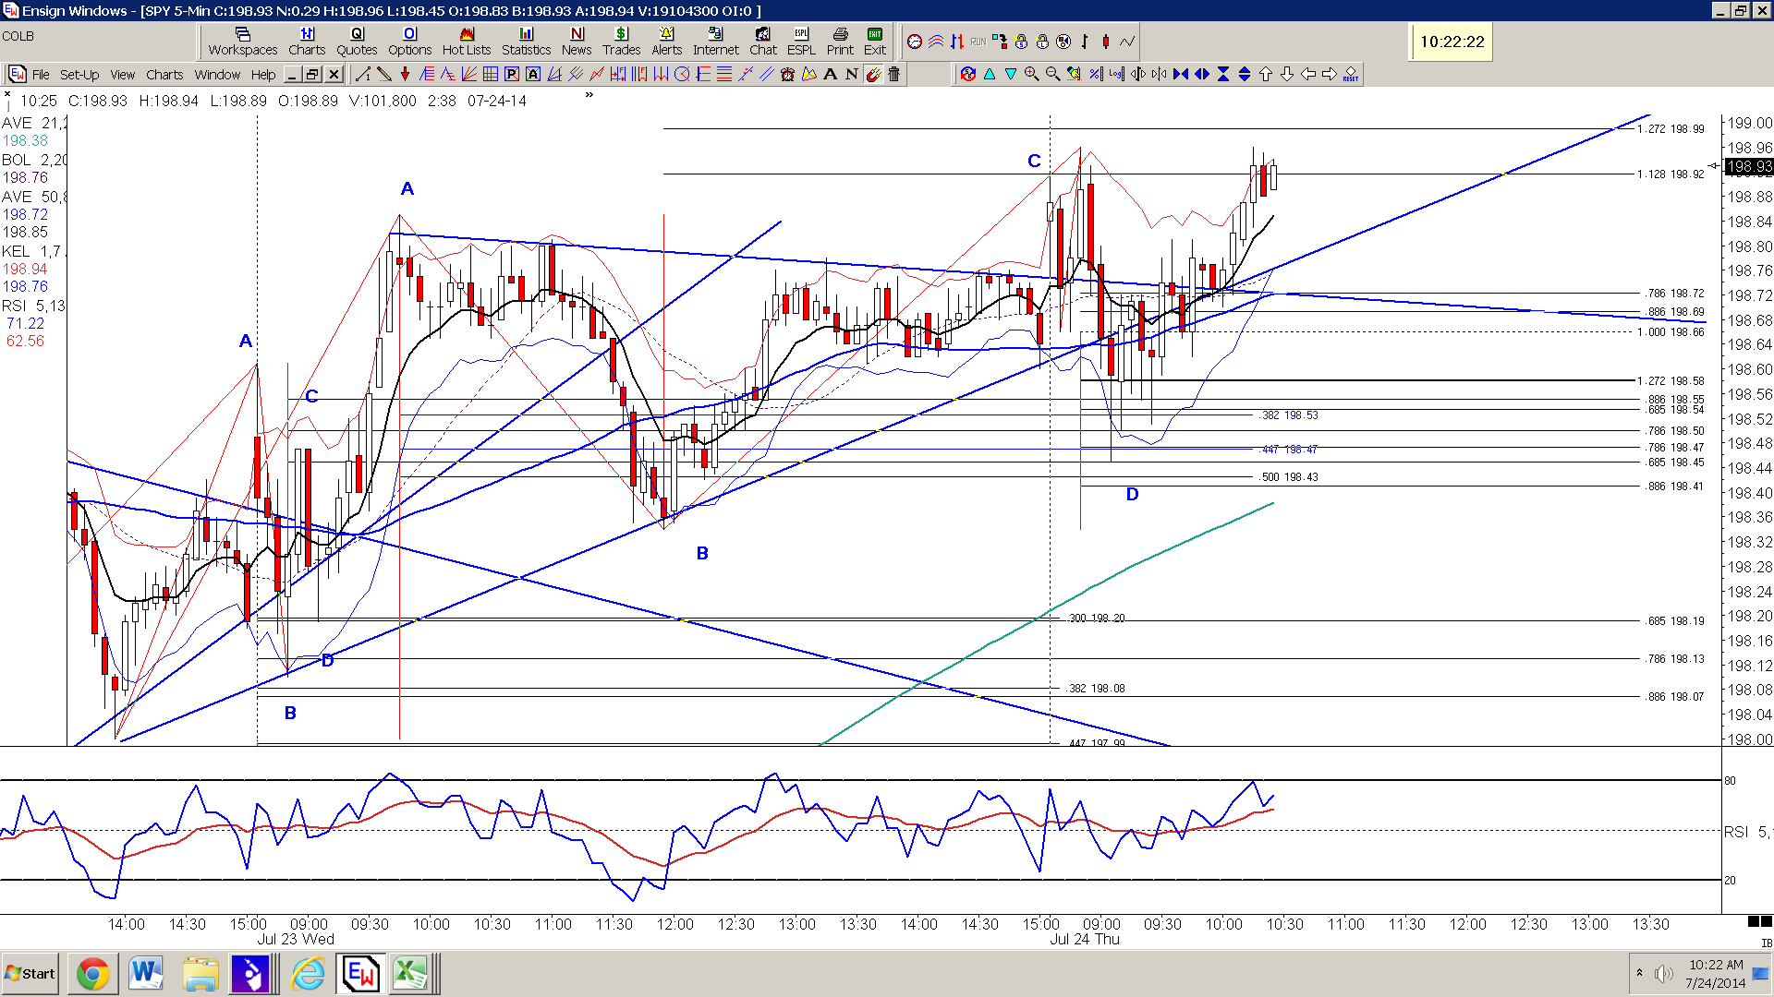Choose the Fibonacci fan lines tool

tap(469, 74)
